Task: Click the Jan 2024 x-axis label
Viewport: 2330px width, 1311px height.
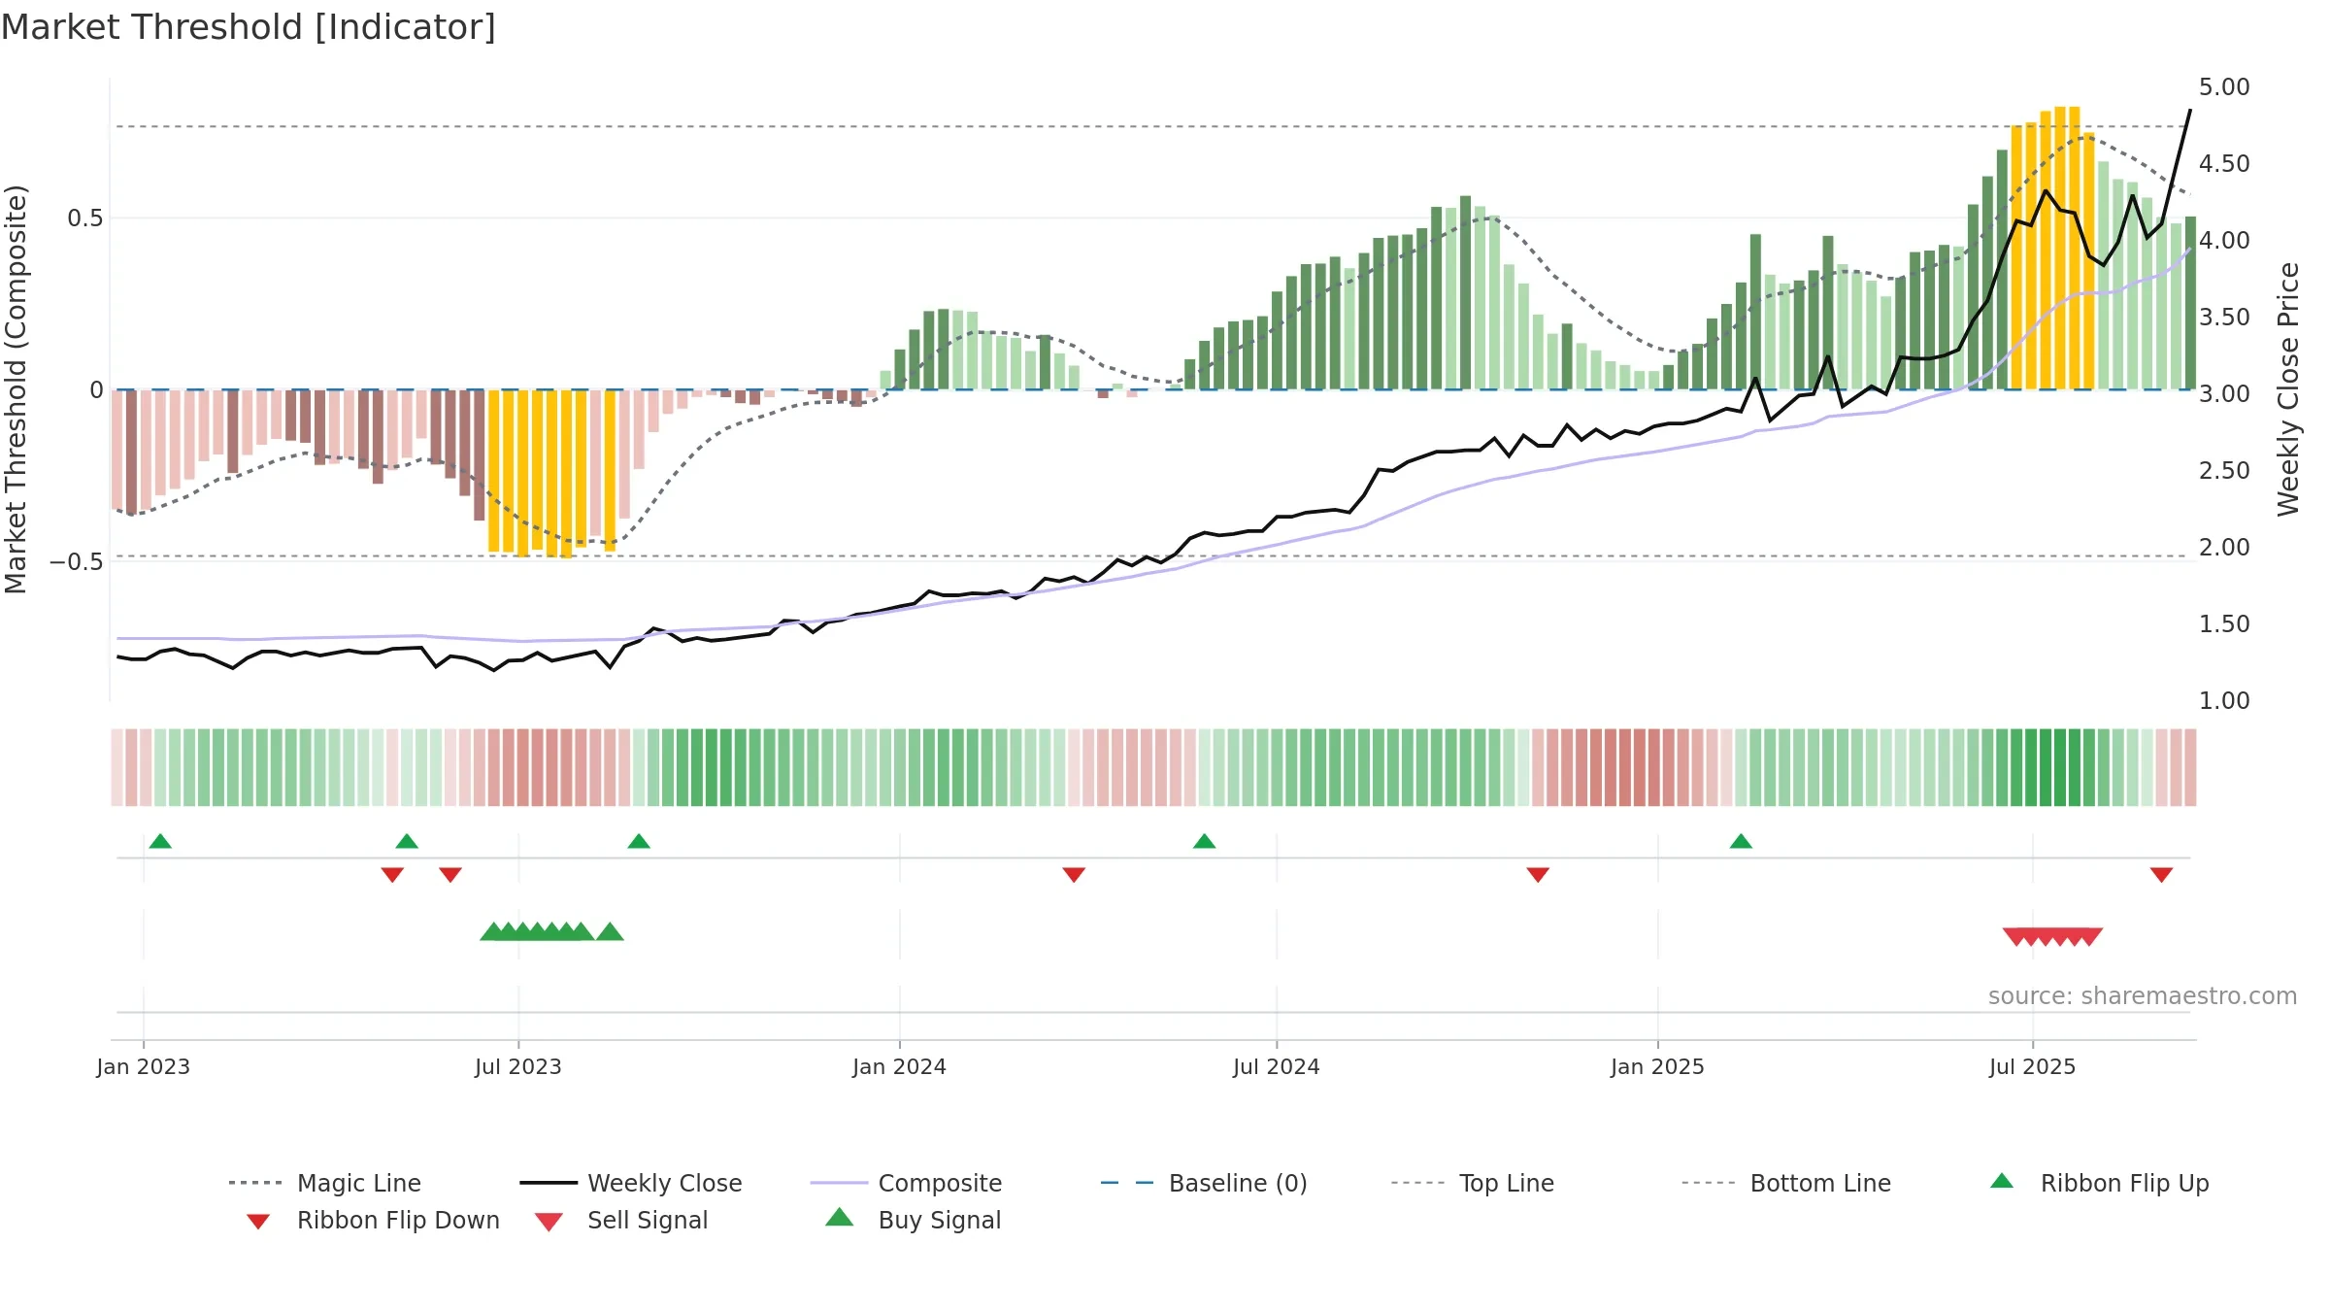Action: click(x=900, y=1067)
